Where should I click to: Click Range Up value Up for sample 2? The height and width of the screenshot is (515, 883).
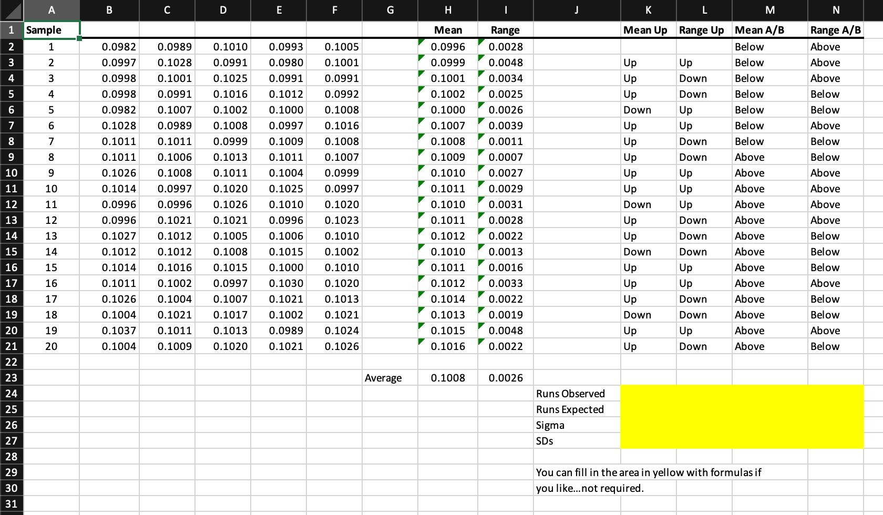[x=704, y=63]
